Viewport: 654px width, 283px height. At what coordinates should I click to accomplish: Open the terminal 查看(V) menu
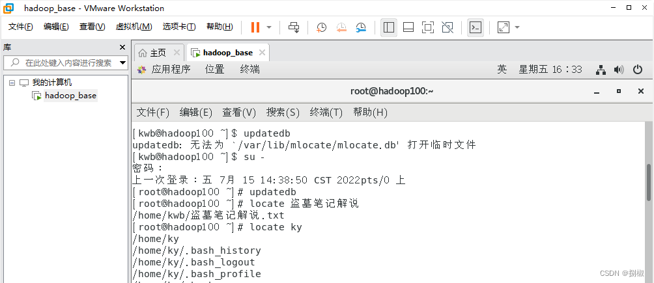239,112
